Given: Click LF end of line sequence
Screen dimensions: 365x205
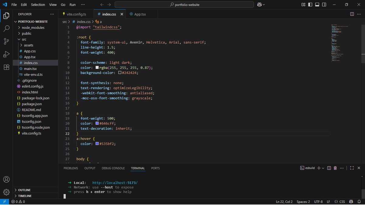Looking at the screenshot, I should (x=328, y=202).
